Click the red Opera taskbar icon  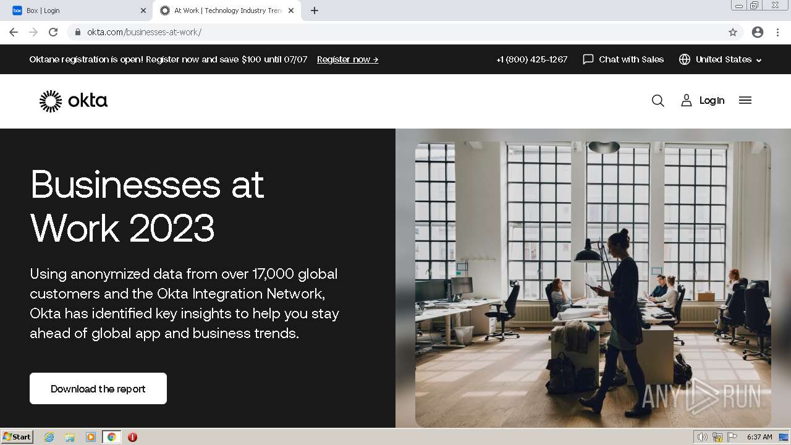click(x=132, y=437)
